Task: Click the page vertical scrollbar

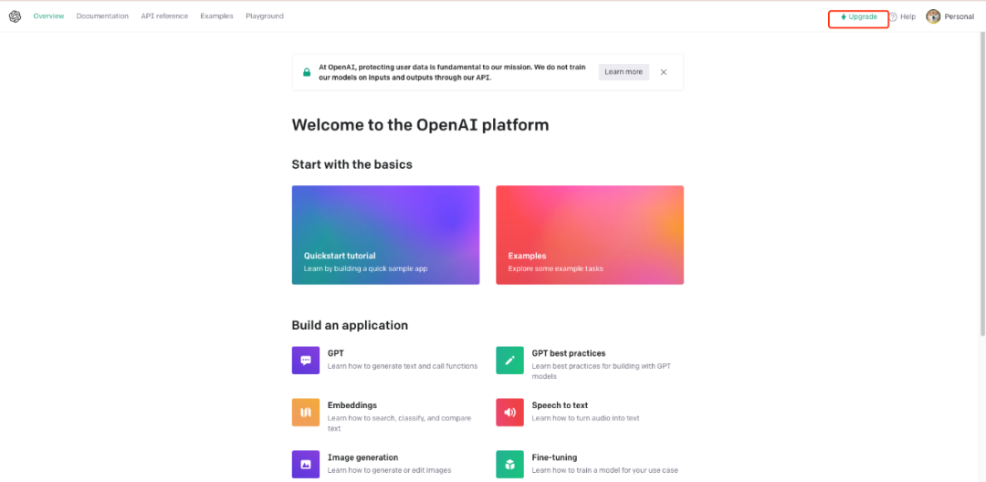Action: tap(981, 183)
